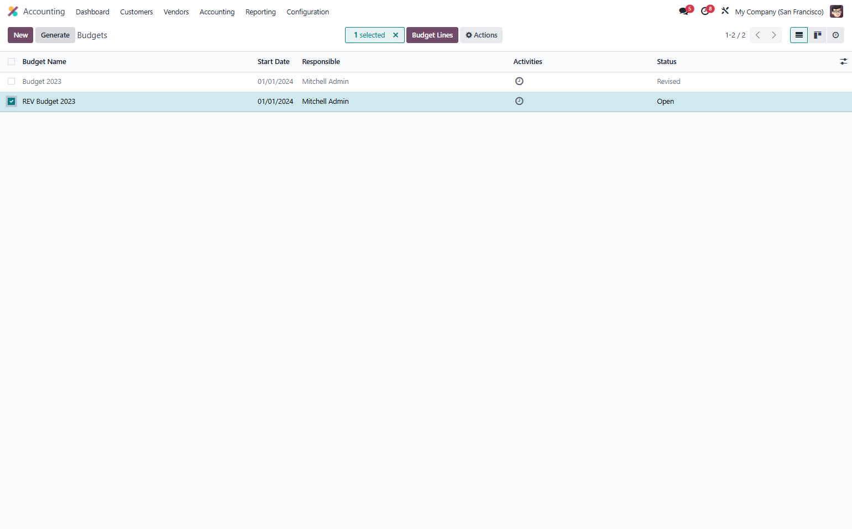
Task: Sort by Status column header
Action: pos(667,62)
